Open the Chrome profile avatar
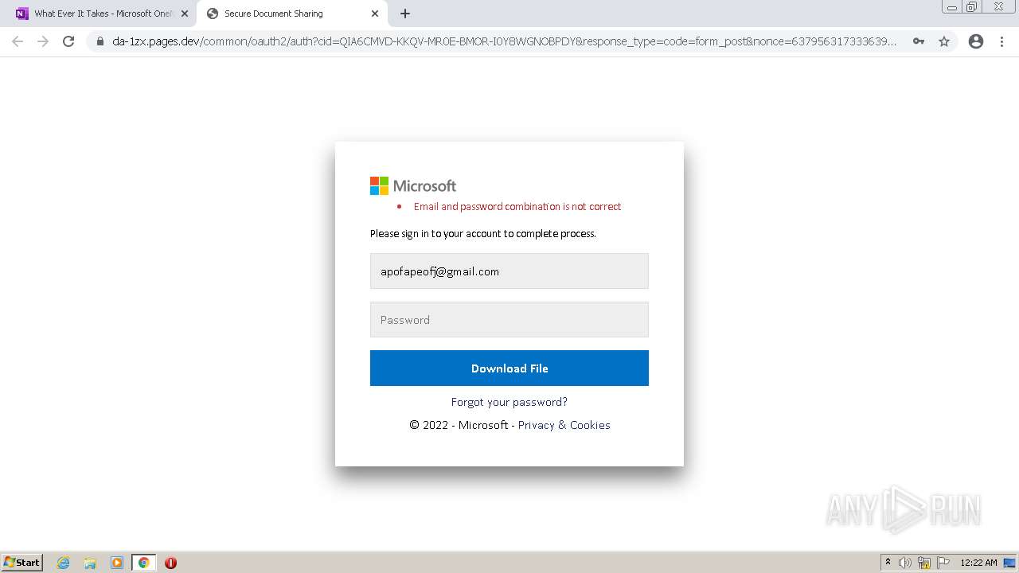 [x=976, y=41]
